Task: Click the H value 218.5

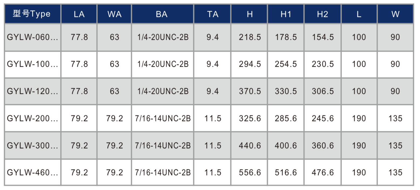Action: 250,37
